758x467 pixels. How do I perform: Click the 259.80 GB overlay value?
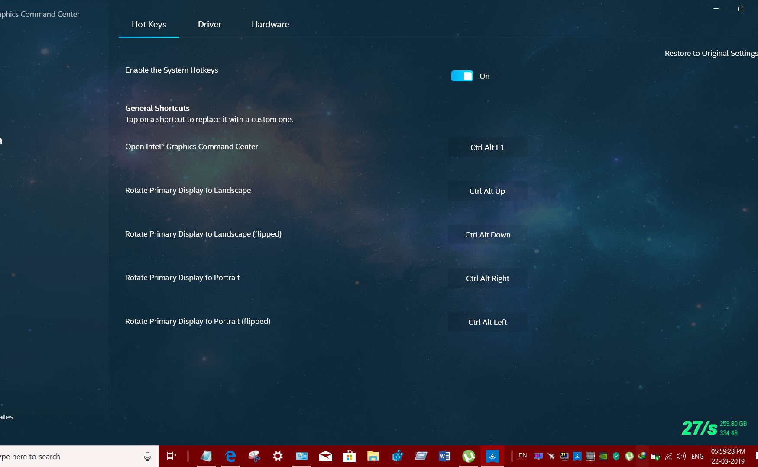tap(733, 424)
